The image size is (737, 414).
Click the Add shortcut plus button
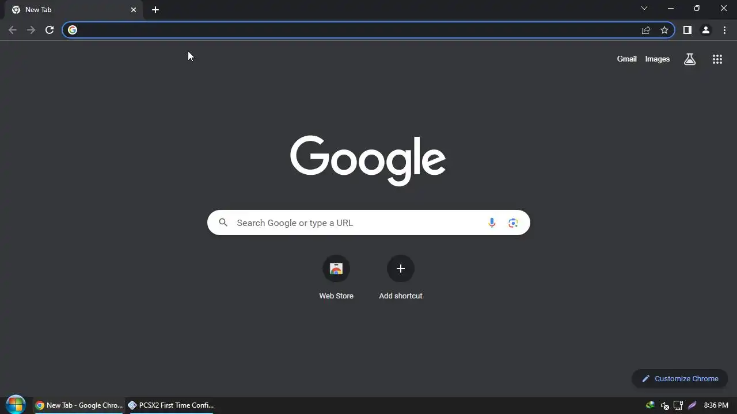coord(401,269)
